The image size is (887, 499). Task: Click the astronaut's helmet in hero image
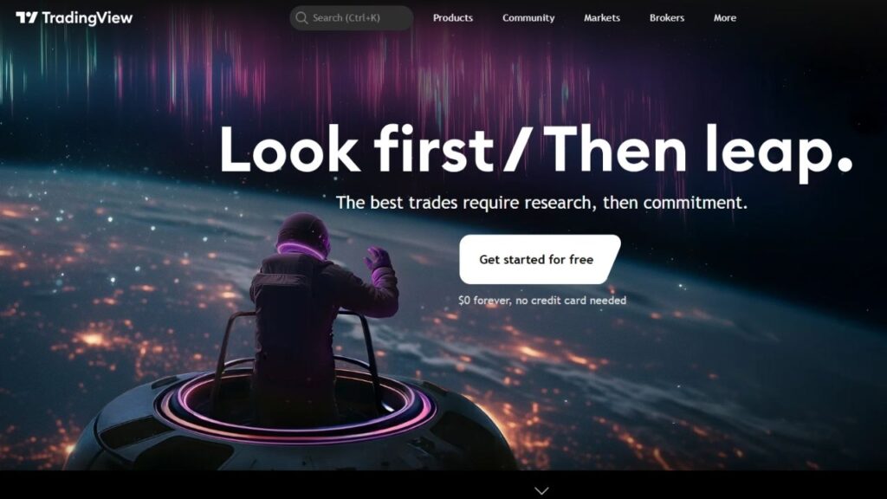[303, 236]
